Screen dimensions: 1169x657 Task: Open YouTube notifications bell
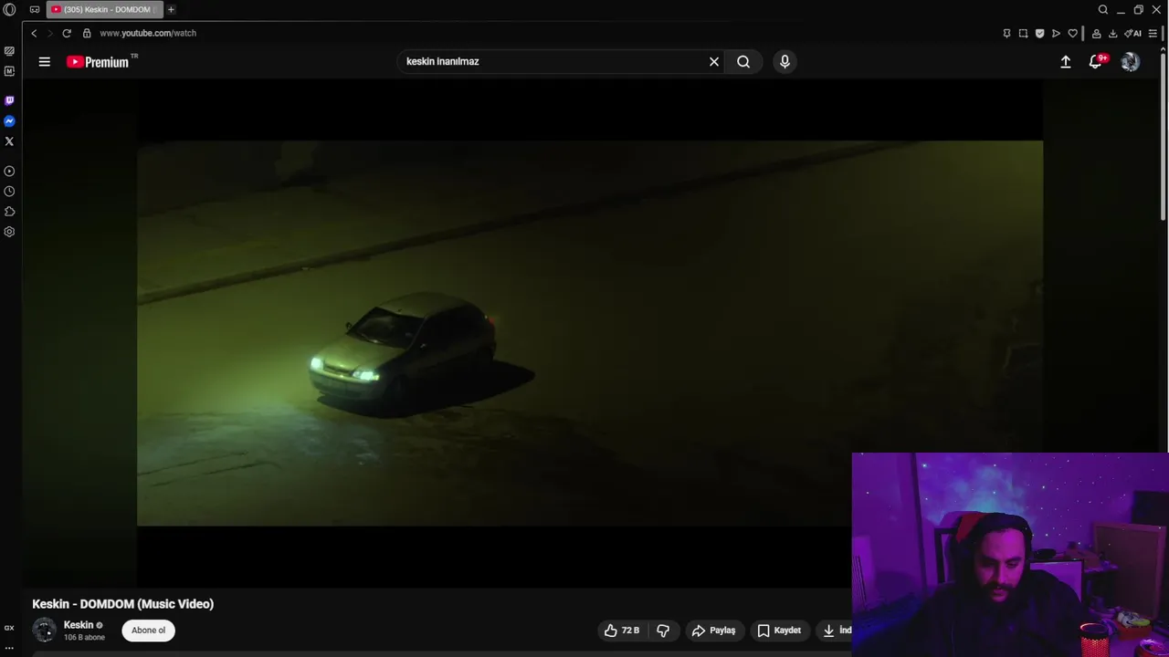tap(1096, 62)
